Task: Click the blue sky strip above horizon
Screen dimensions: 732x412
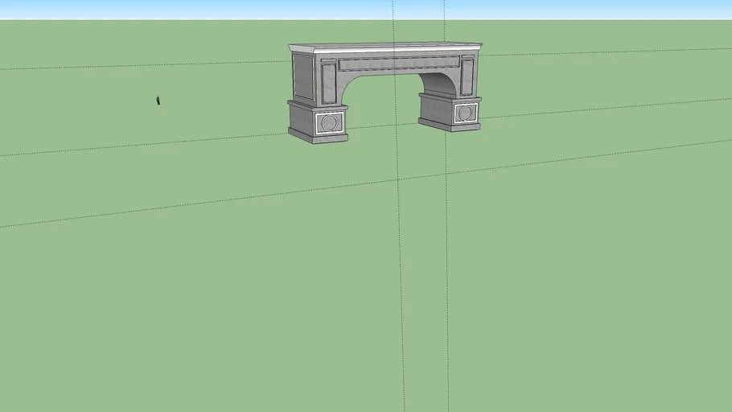Action: (161, 9)
